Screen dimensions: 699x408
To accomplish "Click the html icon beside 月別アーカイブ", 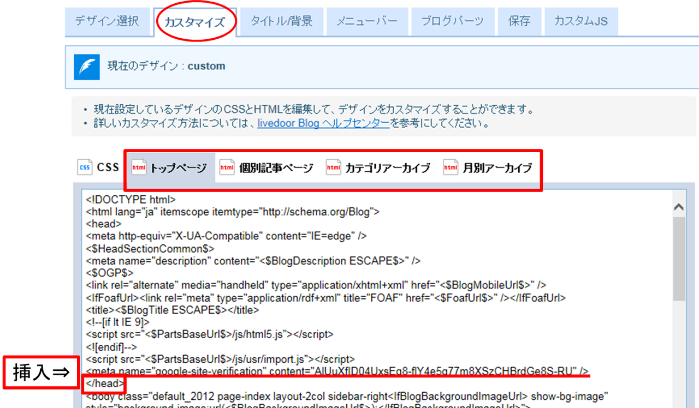I will click(x=451, y=168).
